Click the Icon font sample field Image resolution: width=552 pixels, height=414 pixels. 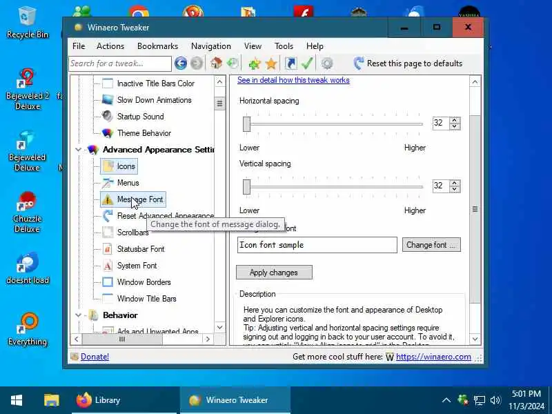(x=317, y=245)
